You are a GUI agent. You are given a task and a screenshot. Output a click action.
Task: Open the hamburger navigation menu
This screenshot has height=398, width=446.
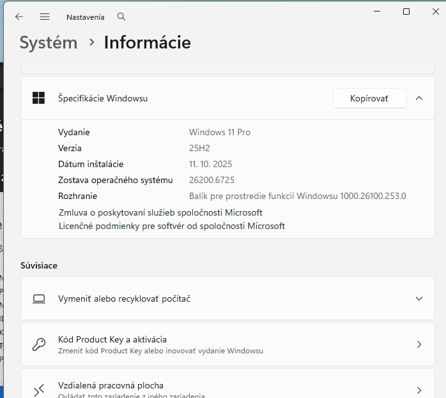click(45, 17)
